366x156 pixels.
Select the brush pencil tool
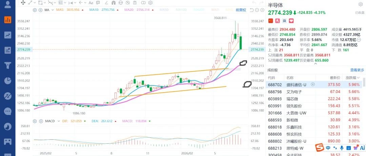(106, 3)
